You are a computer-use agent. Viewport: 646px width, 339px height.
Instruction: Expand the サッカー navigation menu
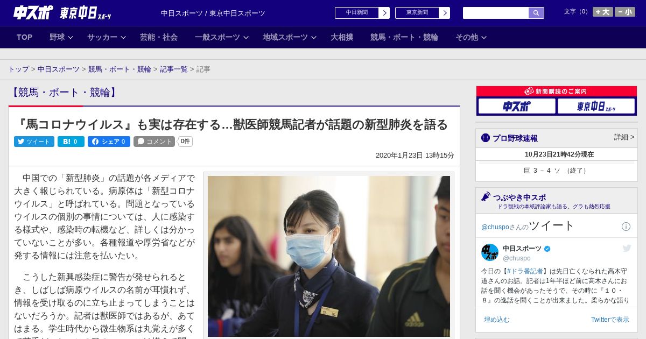click(x=106, y=37)
